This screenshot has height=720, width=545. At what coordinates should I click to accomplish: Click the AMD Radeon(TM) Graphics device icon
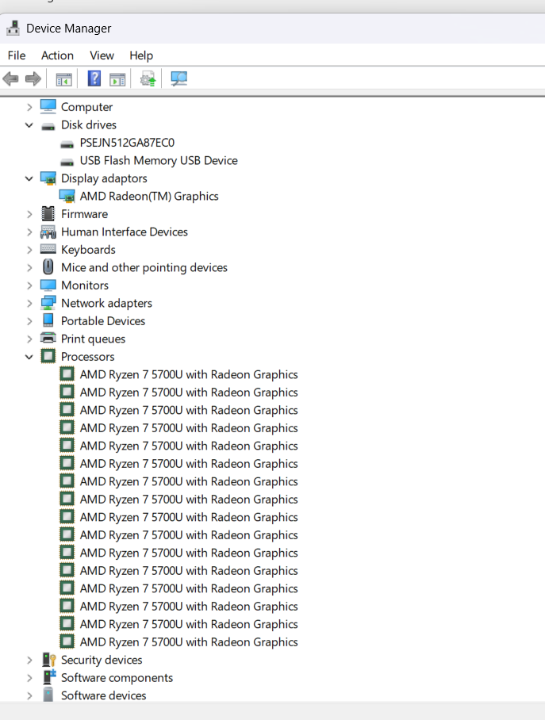point(67,196)
